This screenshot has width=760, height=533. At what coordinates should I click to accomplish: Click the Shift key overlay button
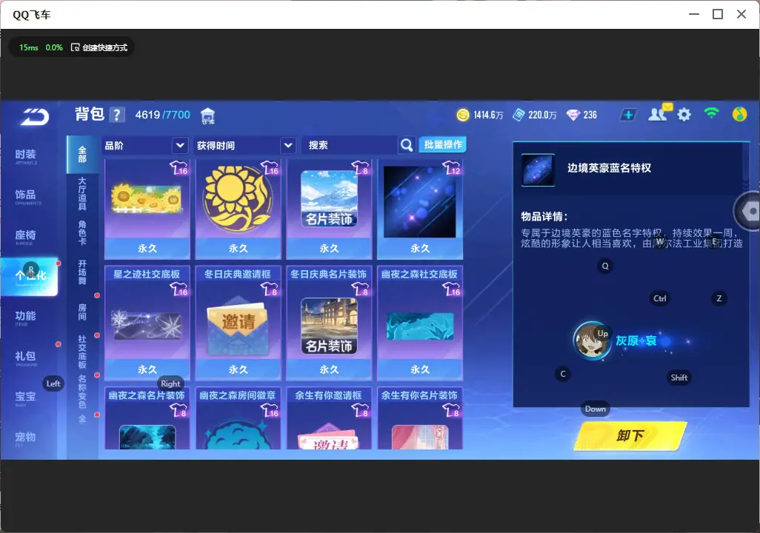coord(679,378)
